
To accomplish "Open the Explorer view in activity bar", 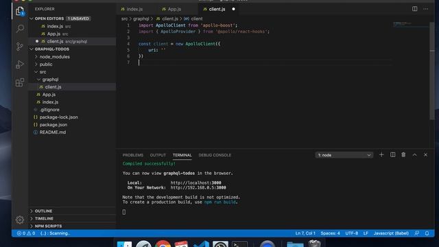I will tap(20, 11).
